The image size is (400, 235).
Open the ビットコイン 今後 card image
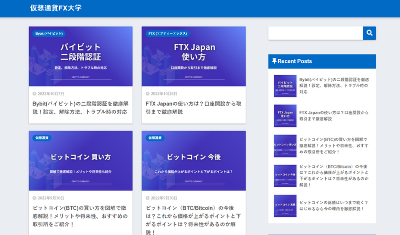(194, 161)
